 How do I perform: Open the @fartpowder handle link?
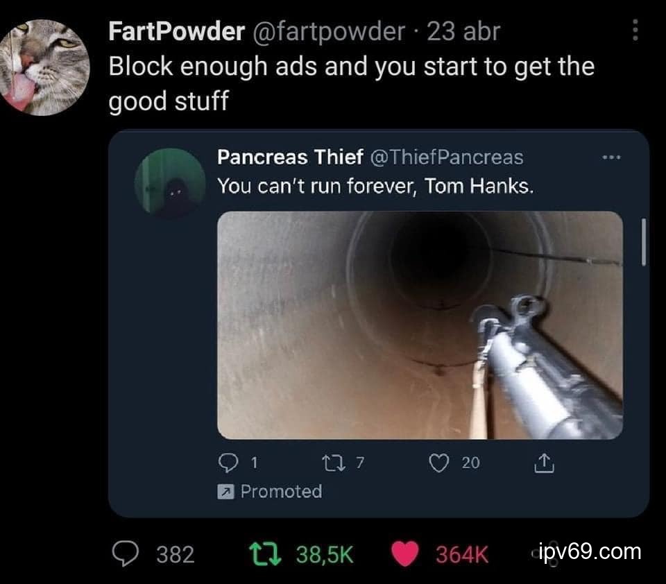329,31
